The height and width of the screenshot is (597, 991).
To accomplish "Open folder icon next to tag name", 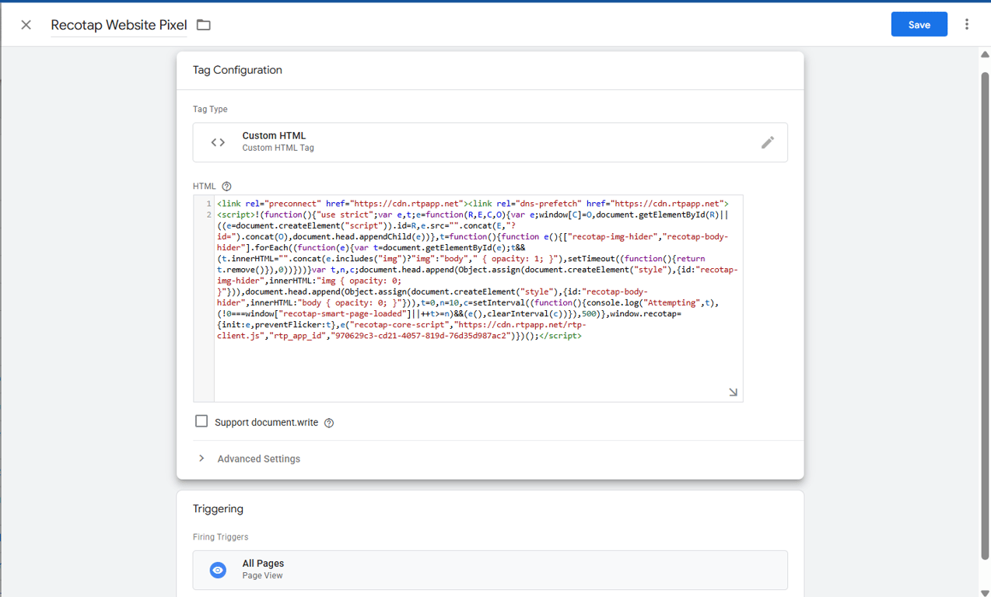I will [x=204, y=25].
